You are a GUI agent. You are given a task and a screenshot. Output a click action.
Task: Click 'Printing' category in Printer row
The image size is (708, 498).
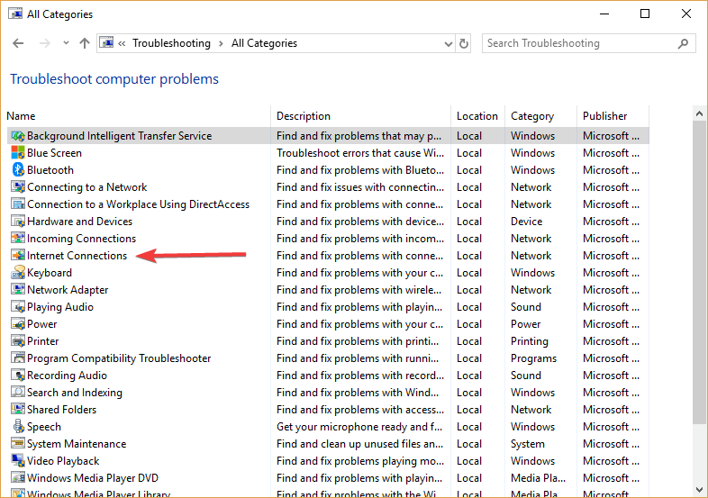(x=529, y=341)
